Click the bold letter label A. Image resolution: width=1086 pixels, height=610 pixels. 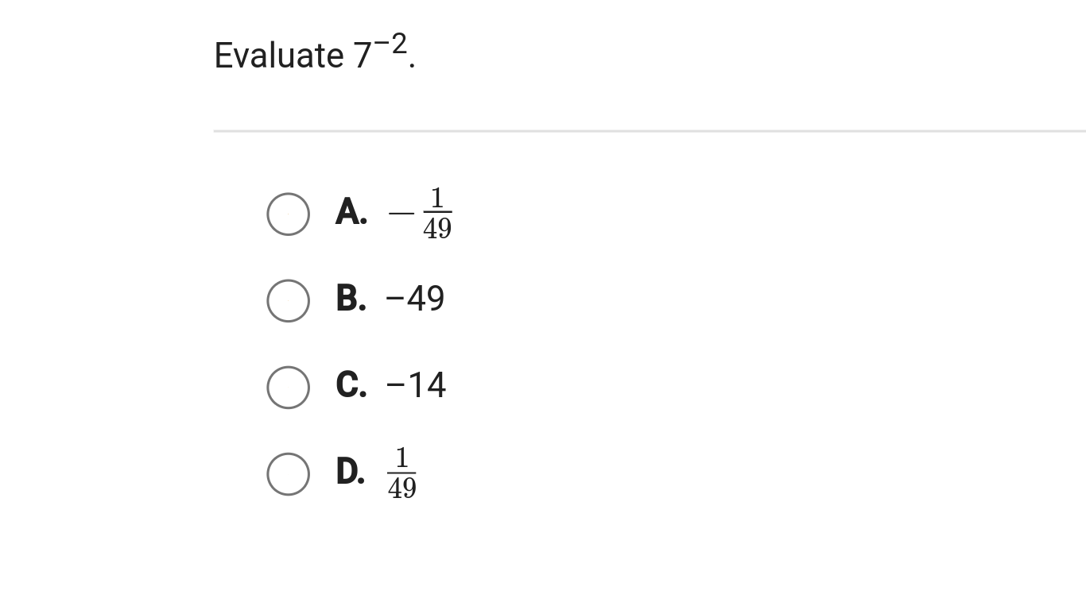[x=351, y=212]
